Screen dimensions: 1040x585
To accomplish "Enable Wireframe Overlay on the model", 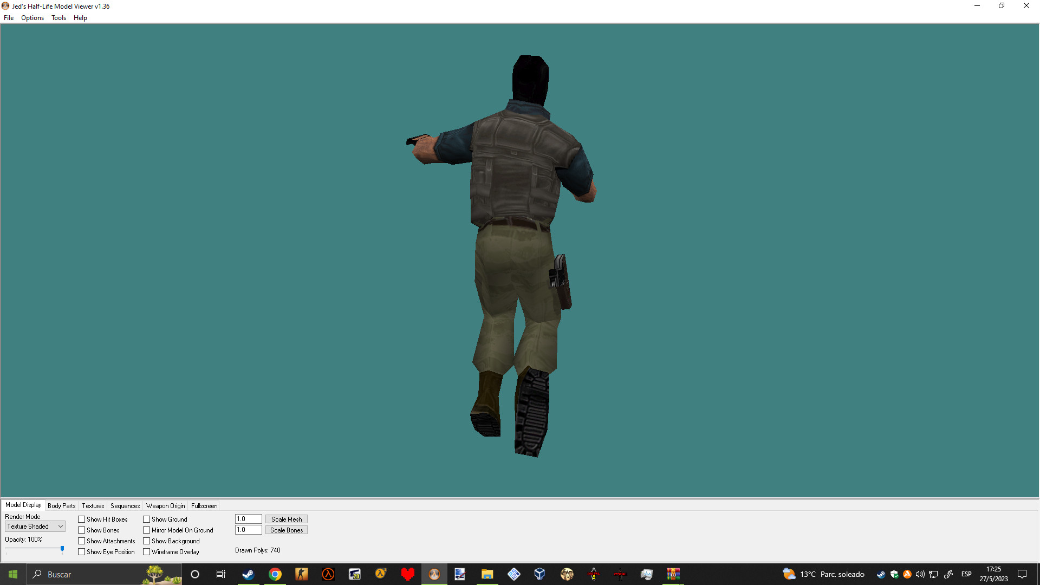I will click(x=147, y=551).
